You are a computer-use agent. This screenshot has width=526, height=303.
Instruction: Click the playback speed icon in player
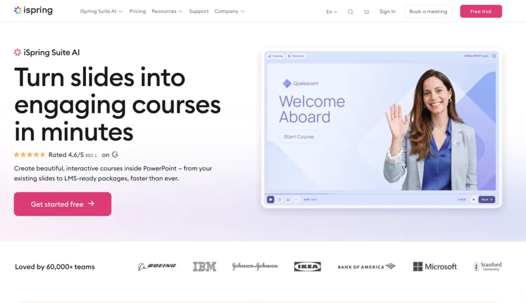pyautogui.click(x=279, y=199)
